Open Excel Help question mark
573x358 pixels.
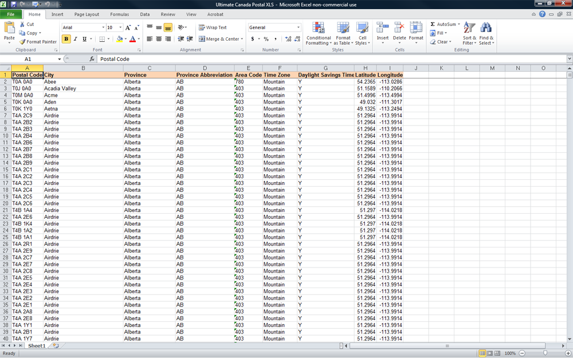tap(542, 14)
